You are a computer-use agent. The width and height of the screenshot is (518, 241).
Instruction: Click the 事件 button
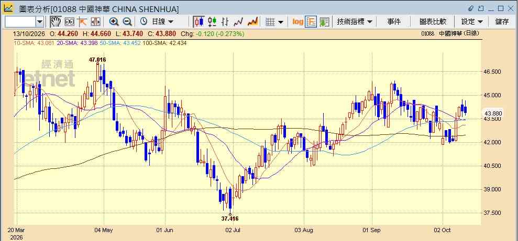click(394, 22)
